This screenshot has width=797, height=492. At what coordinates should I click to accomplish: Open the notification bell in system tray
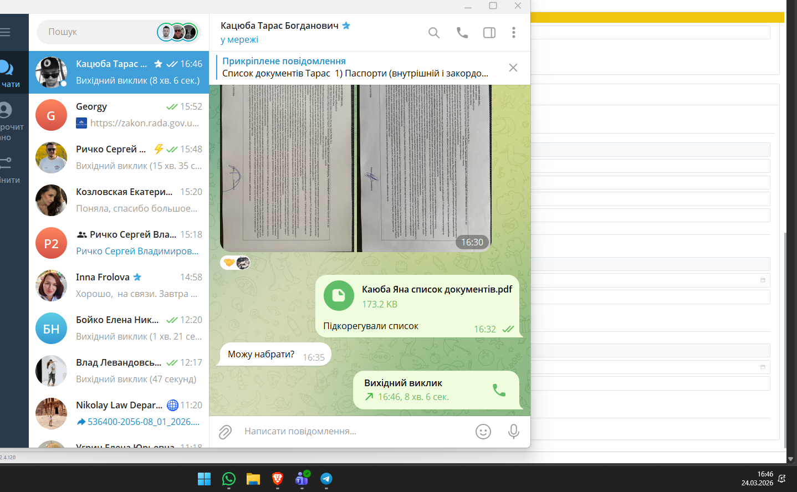pos(782,479)
